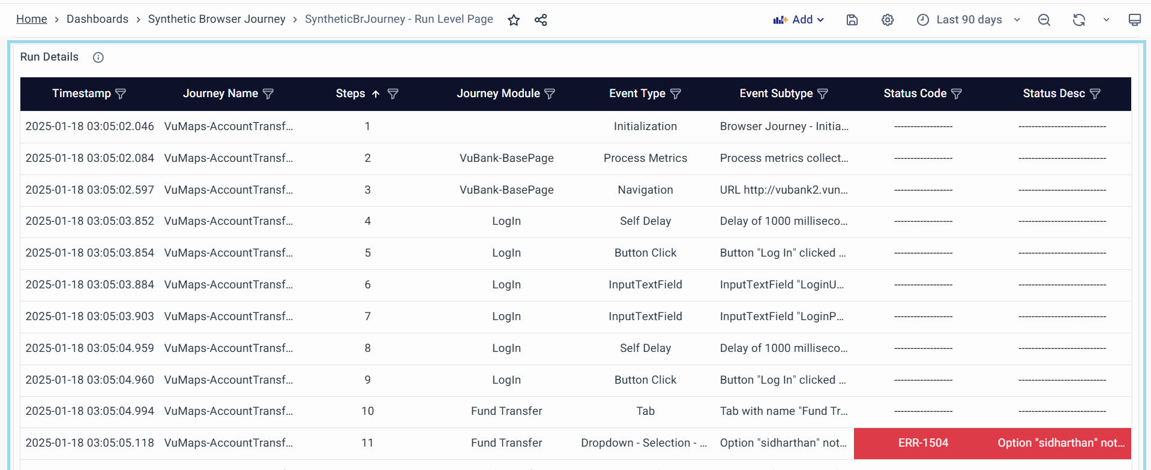Select the step 10 Fund Transfer row
1151x470 pixels.
point(506,411)
